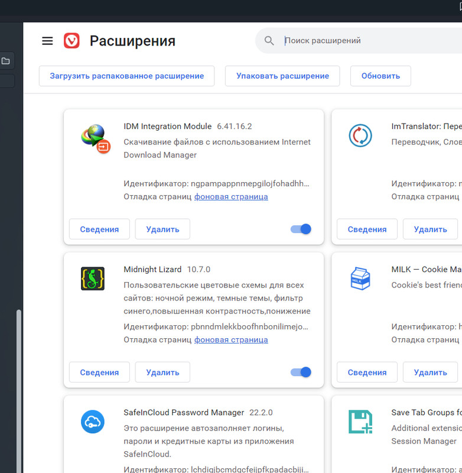Open details for Midnight Lizard
The width and height of the screenshot is (462, 473).
pos(99,372)
